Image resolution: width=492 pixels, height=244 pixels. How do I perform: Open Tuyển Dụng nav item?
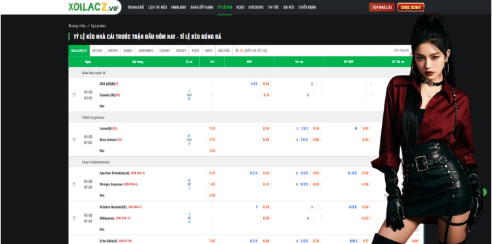(307, 7)
